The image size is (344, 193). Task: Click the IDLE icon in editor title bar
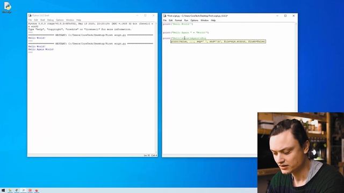point(165,16)
